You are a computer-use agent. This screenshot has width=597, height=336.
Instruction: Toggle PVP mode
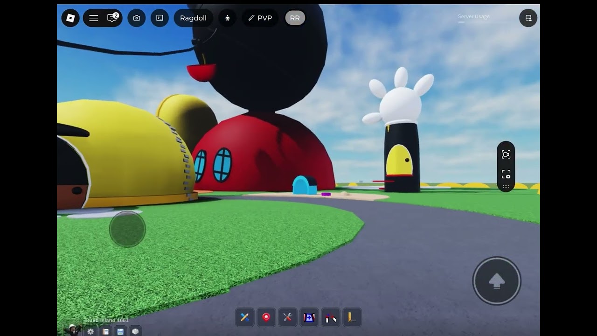(260, 18)
